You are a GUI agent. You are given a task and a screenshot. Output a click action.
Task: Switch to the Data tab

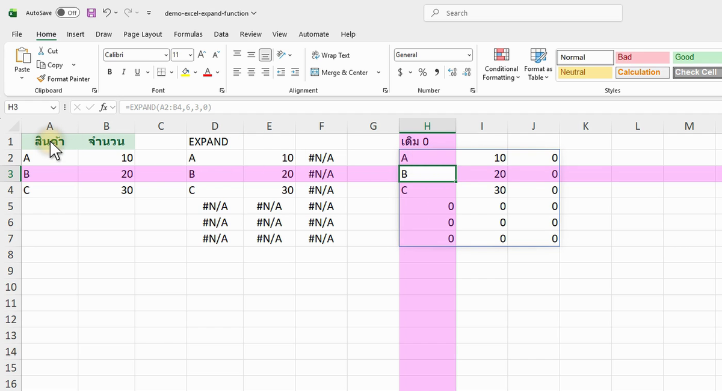[x=221, y=34]
